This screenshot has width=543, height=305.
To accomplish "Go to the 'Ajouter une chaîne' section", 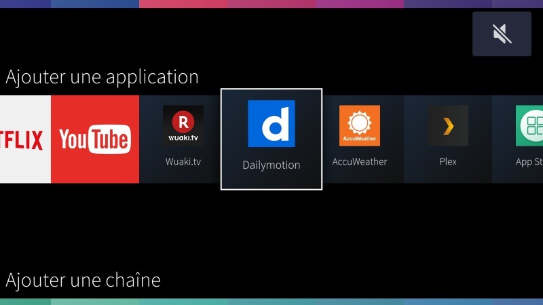I will (x=83, y=279).
